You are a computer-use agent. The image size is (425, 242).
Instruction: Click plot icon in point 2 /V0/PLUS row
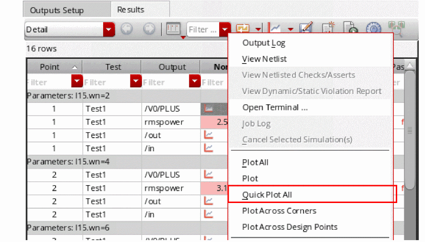point(208,174)
